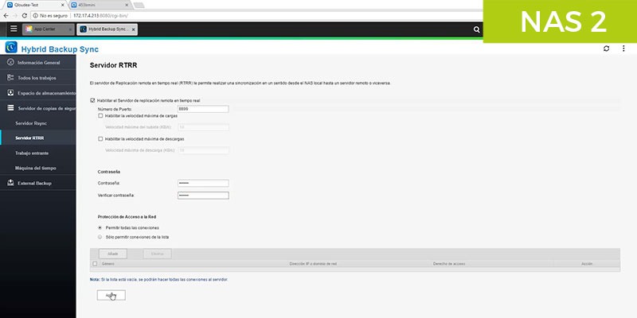Viewport: 637px width, 318px height.
Task: Open a new browser tab
Action: tap(139, 6)
